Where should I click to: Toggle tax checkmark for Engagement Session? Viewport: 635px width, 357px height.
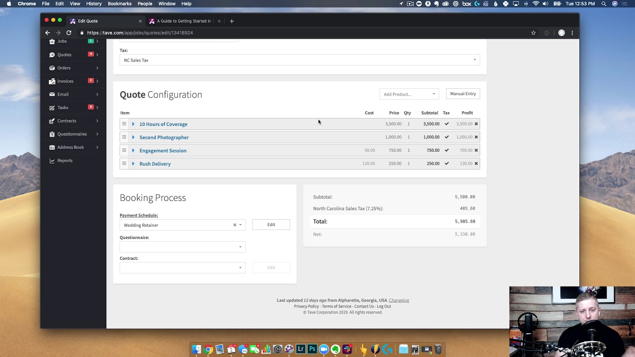tap(446, 150)
